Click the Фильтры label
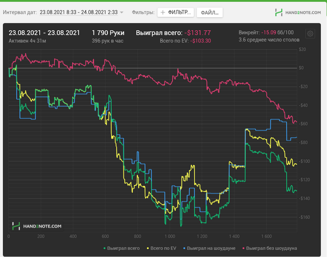 143,13
